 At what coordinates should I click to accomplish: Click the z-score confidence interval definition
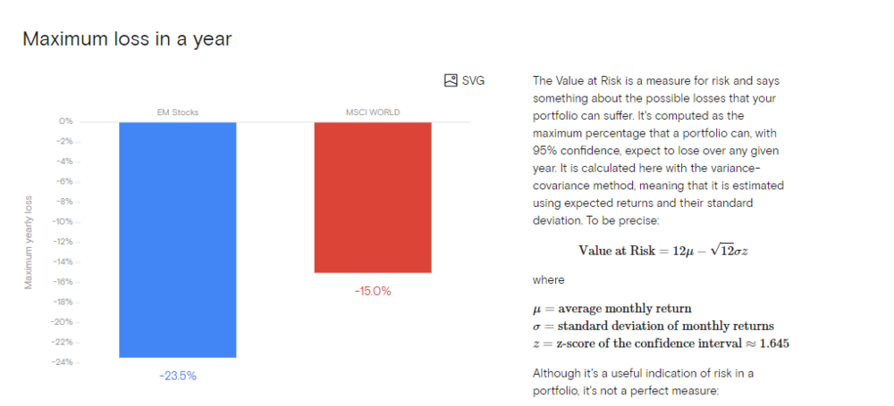point(660,344)
